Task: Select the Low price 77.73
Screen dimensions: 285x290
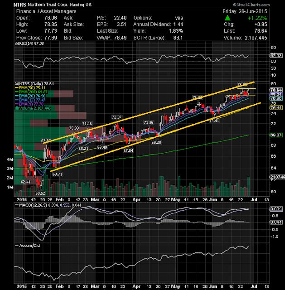Action: [50, 31]
